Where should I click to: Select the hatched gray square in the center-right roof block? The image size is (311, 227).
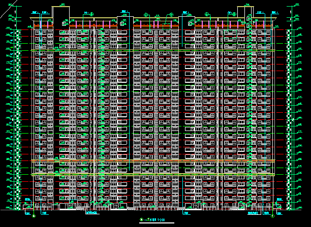pyautogui.click(x=190, y=24)
